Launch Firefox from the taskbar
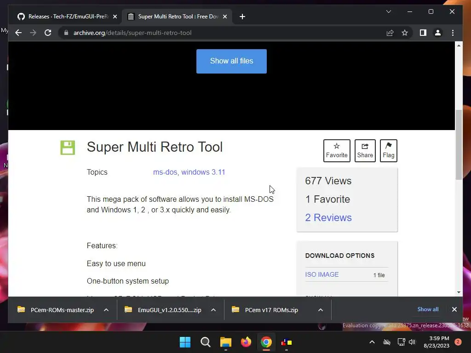This screenshot has height=353, width=471. pyautogui.click(x=246, y=342)
